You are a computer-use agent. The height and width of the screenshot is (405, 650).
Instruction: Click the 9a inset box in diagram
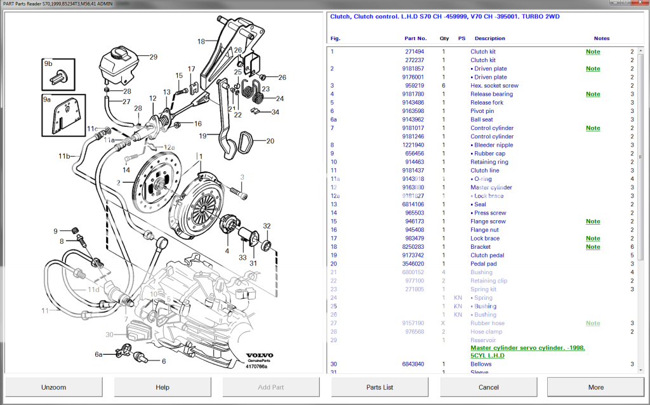[63, 114]
